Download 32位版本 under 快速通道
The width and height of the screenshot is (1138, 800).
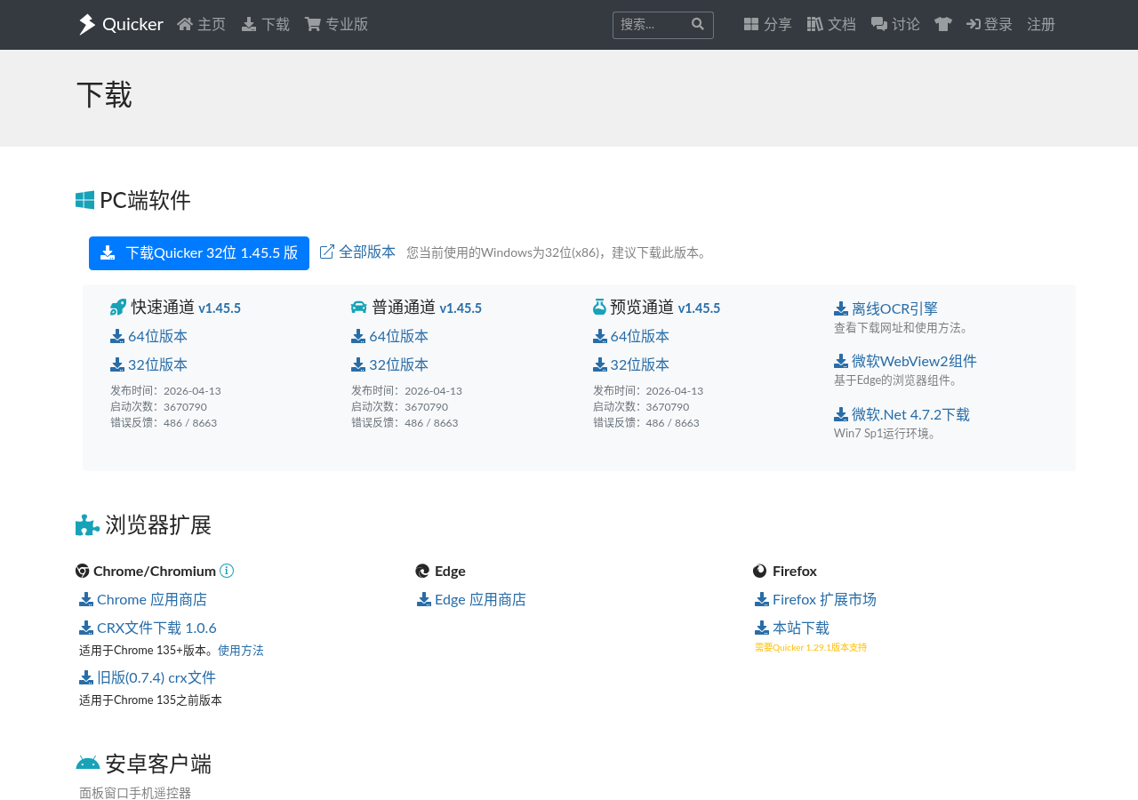click(x=148, y=365)
